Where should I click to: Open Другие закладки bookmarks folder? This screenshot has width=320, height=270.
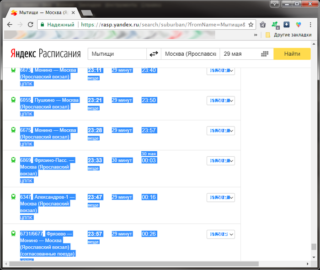click(288, 35)
